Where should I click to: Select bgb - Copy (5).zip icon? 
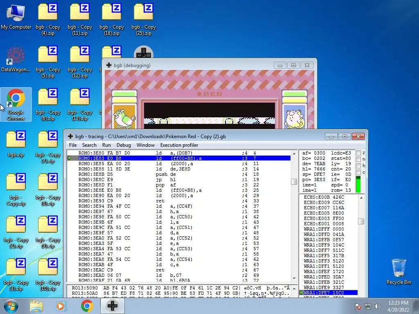click(x=48, y=62)
